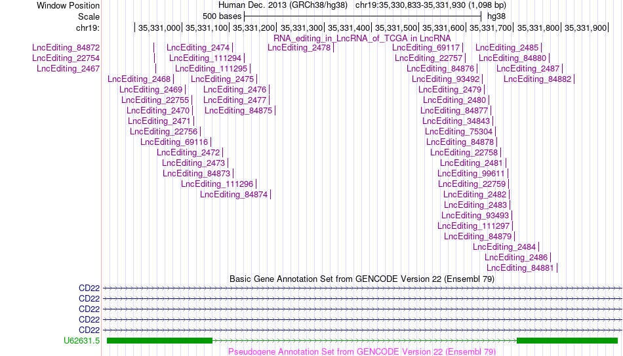Viewport: 623px width, 356px height.
Task: Select the LncEditing_84882 item
Action: pos(538,79)
